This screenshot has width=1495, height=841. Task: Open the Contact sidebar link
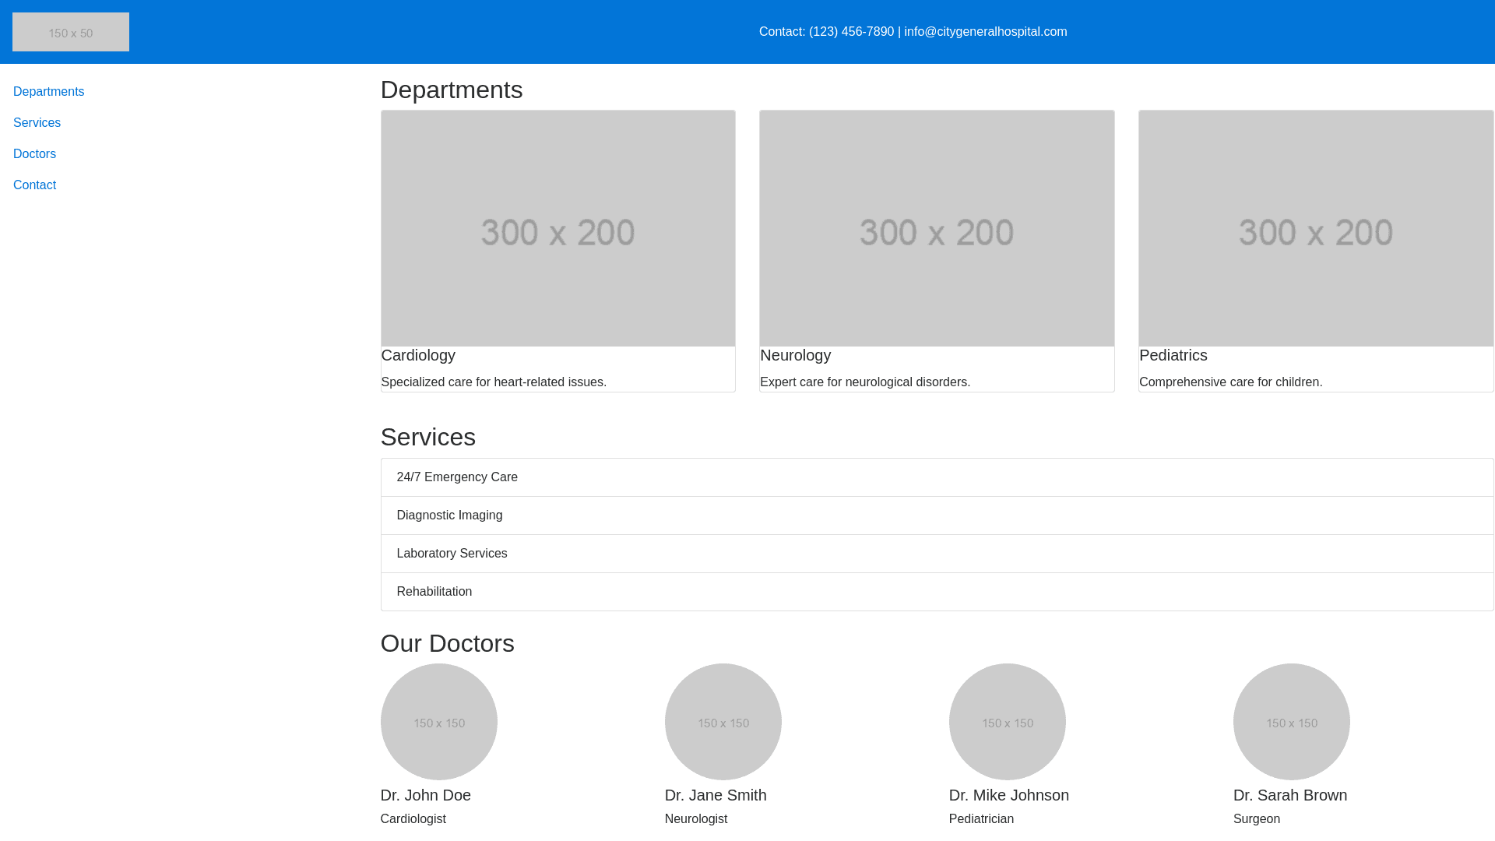(34, 185)
